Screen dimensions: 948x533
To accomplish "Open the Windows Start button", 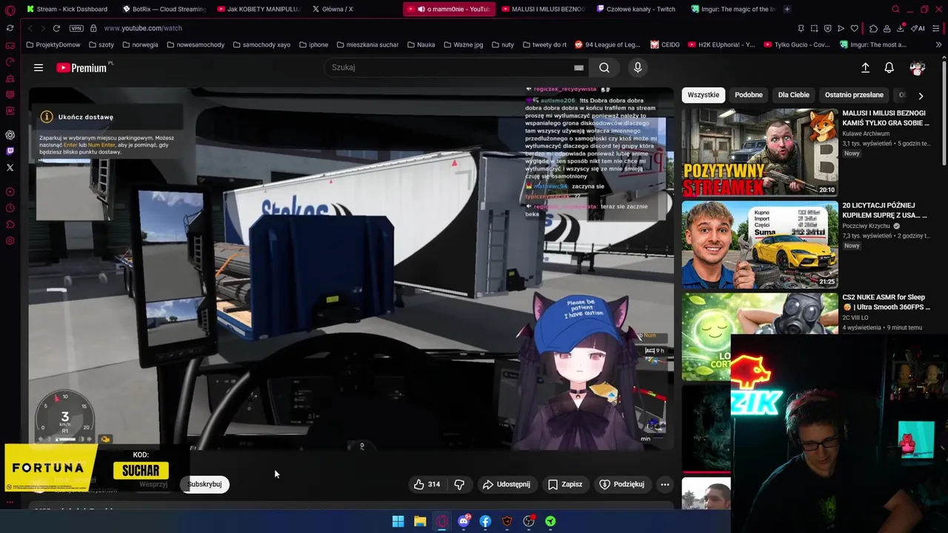I will [398, 521].
